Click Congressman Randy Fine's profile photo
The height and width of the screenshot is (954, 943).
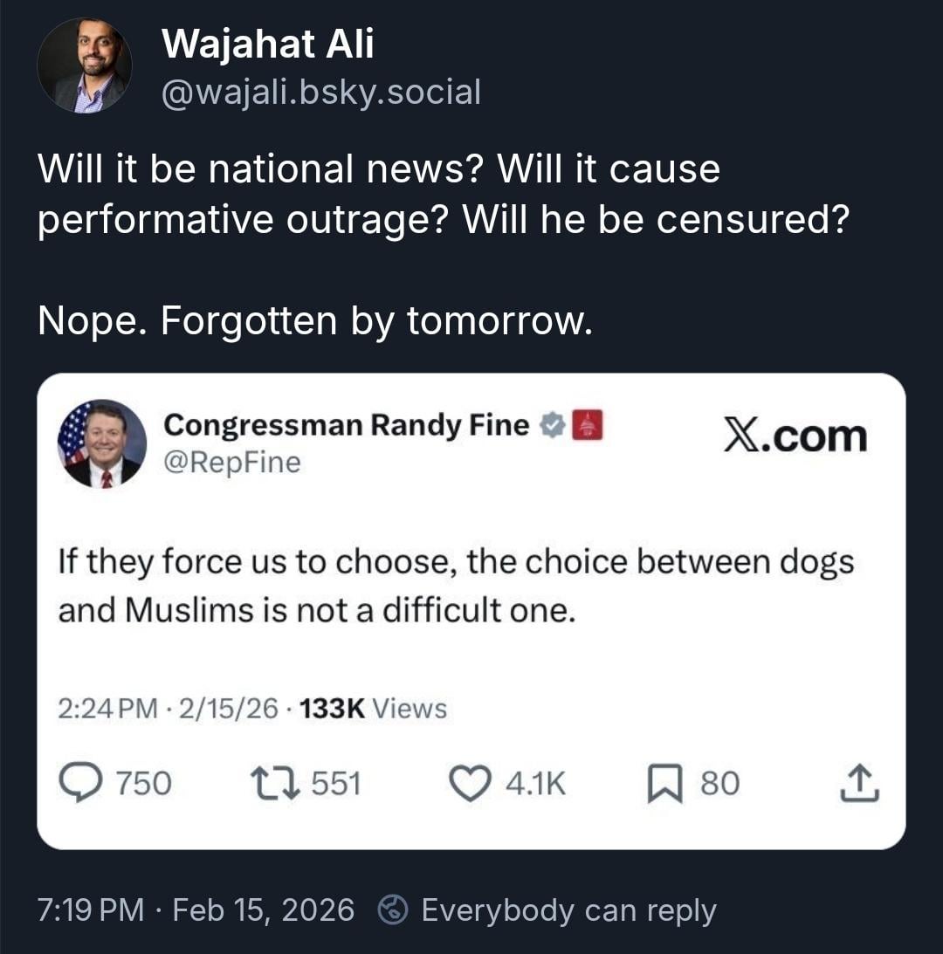101,443
